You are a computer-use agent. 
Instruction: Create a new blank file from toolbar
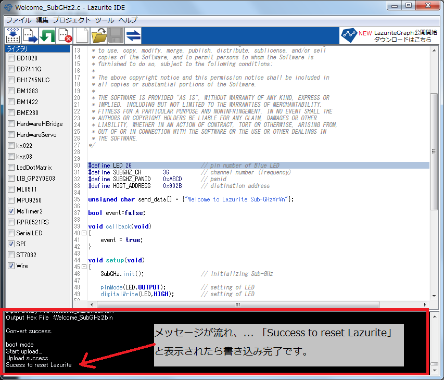[82, 35]
